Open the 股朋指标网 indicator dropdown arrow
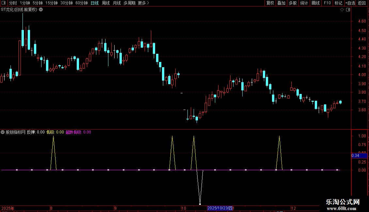Image resolution: width=369 pixels, height=212 pixels. 3,132
